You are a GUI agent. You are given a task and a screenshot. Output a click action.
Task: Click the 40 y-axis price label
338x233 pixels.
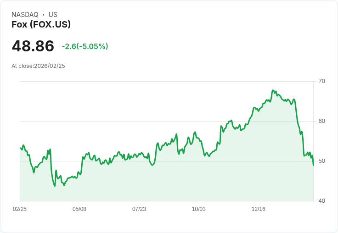tap(321, 201)
